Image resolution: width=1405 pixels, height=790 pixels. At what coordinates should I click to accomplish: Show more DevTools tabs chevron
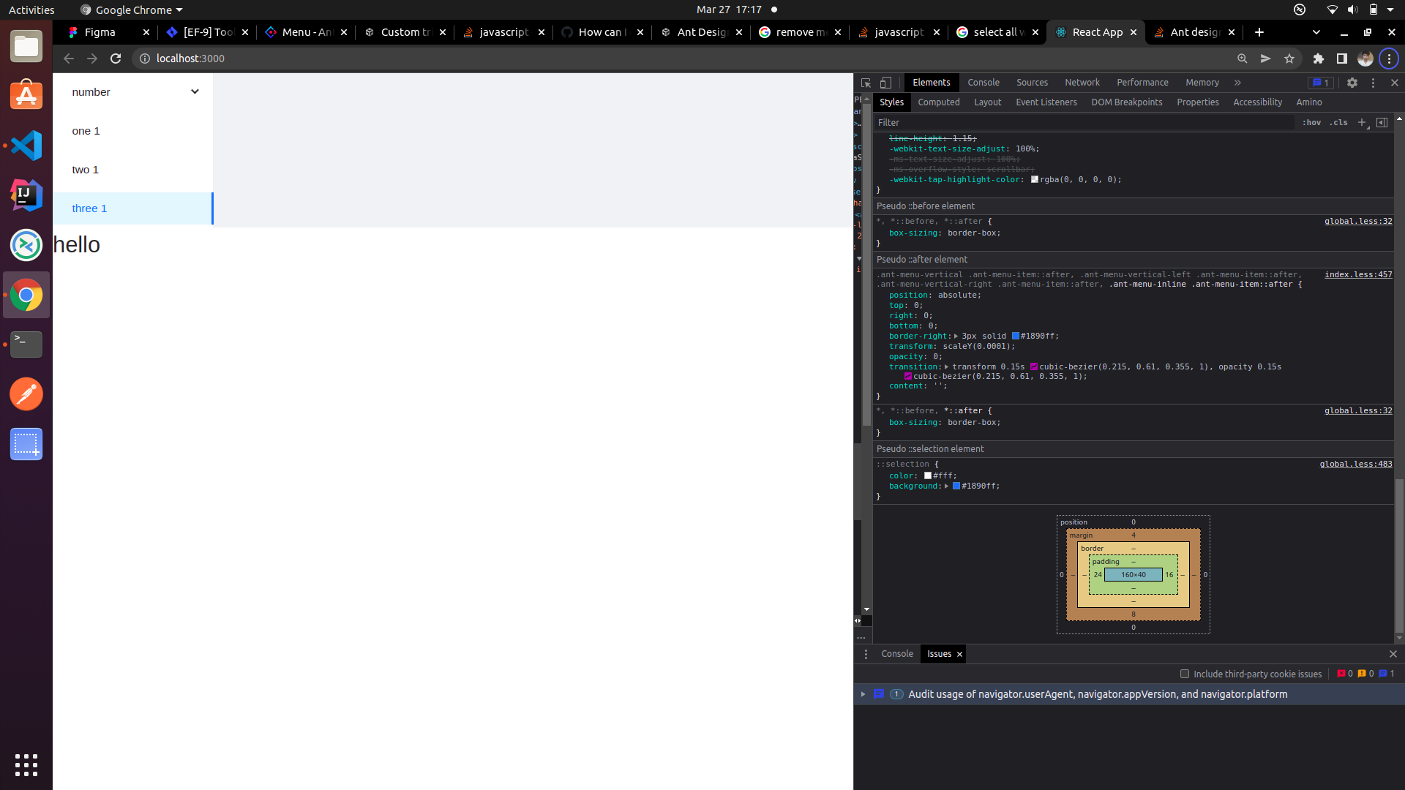pos(1237,83)
